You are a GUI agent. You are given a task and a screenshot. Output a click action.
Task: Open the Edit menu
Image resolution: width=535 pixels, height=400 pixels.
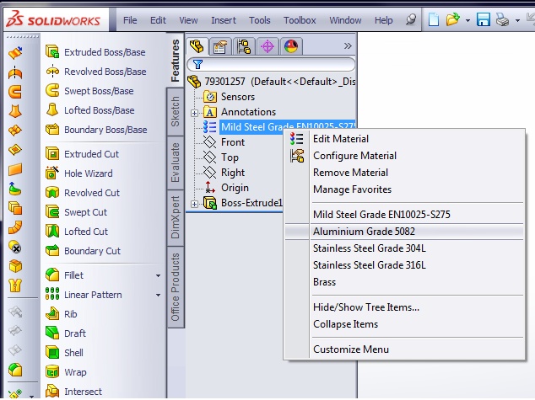pyautogui.click(x=158, y=20)
